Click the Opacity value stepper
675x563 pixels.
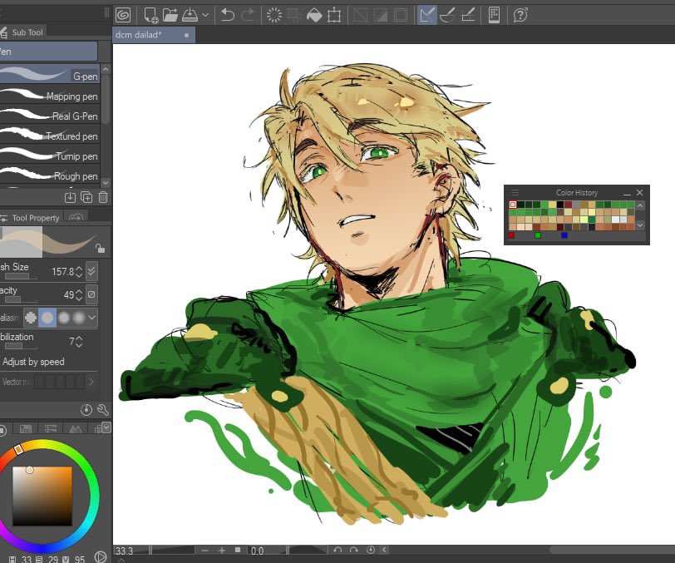click(x=79, y=294)
